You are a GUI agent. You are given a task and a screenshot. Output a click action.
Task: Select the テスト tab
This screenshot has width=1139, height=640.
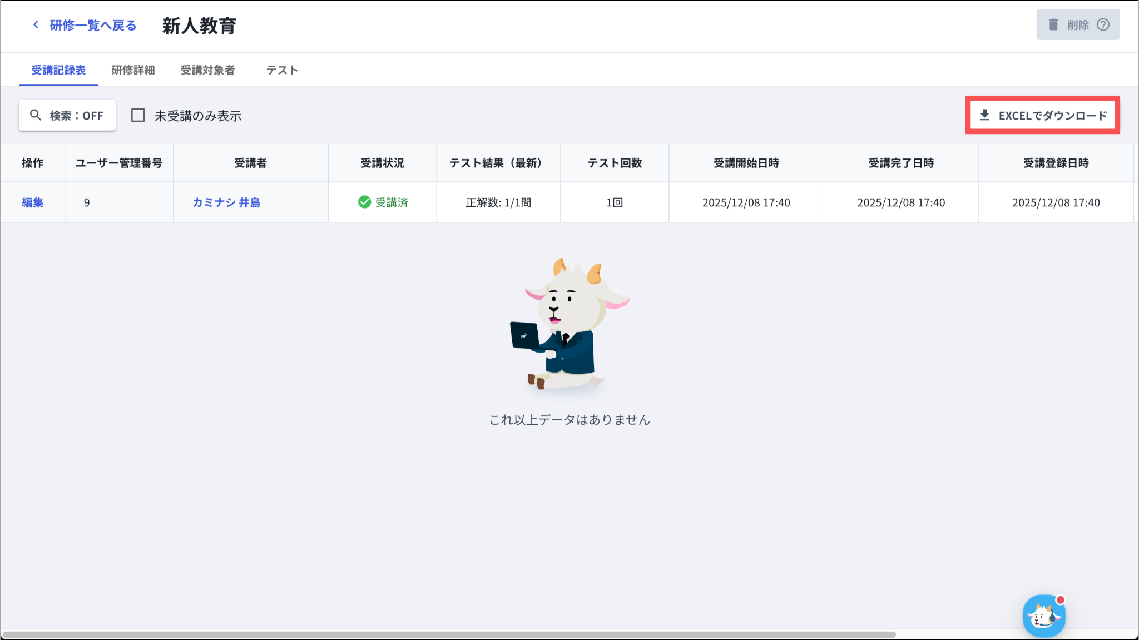[282, 70]
